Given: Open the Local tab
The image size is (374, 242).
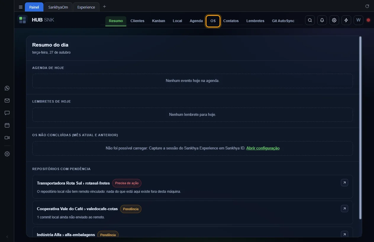Looking at the screenshot, I should pos(178,21).
